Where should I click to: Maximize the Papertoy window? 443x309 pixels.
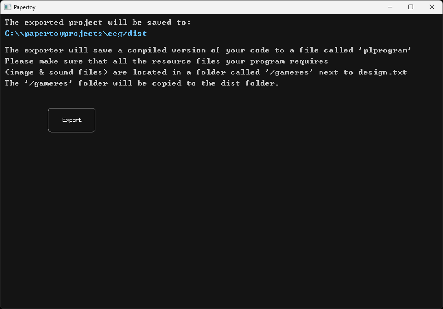pos(411,7)
